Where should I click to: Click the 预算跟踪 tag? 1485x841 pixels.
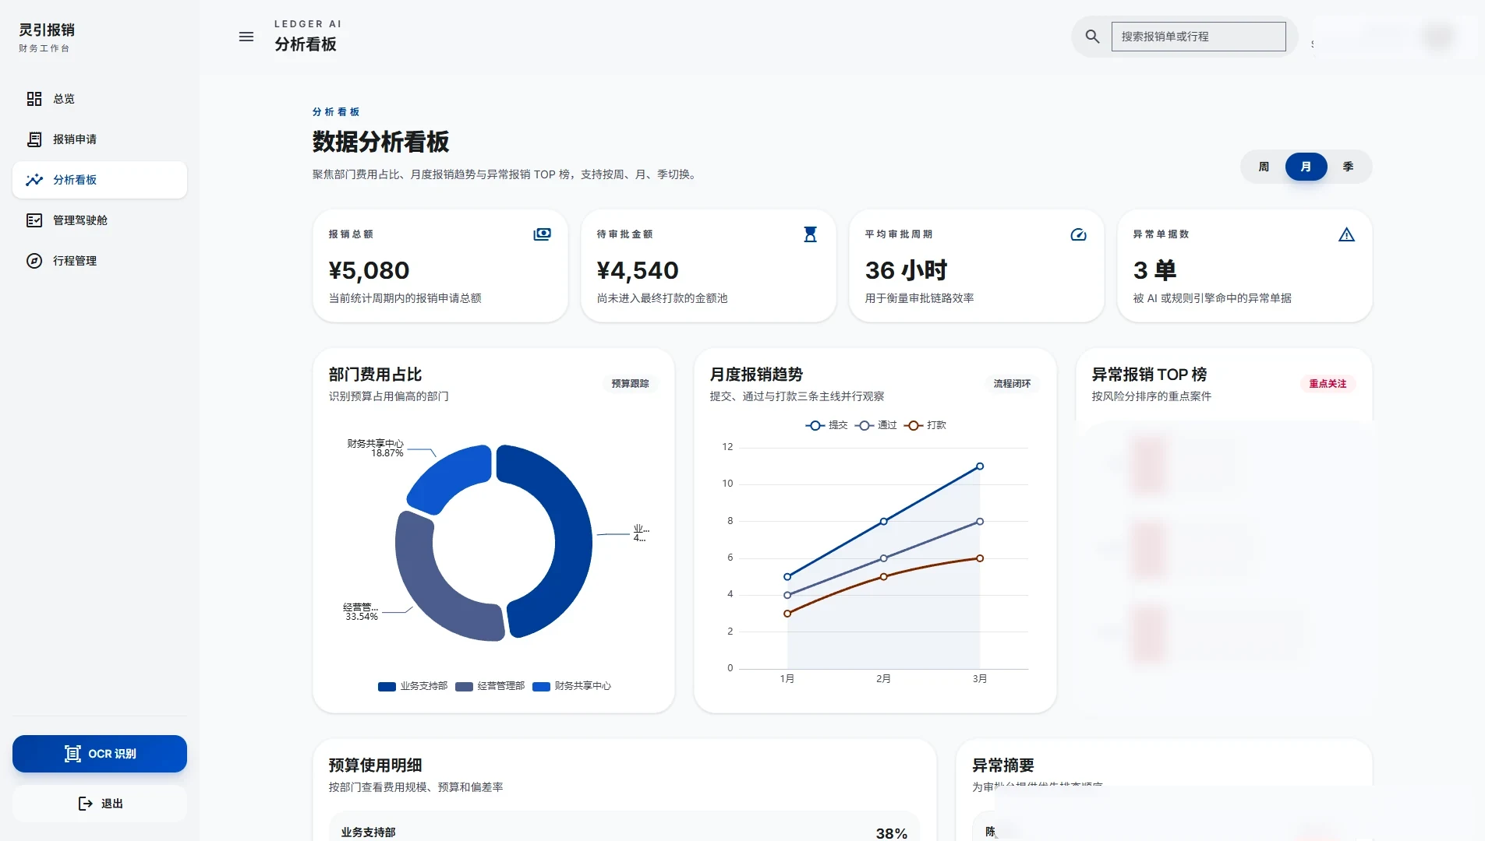(x=630, y=384)
